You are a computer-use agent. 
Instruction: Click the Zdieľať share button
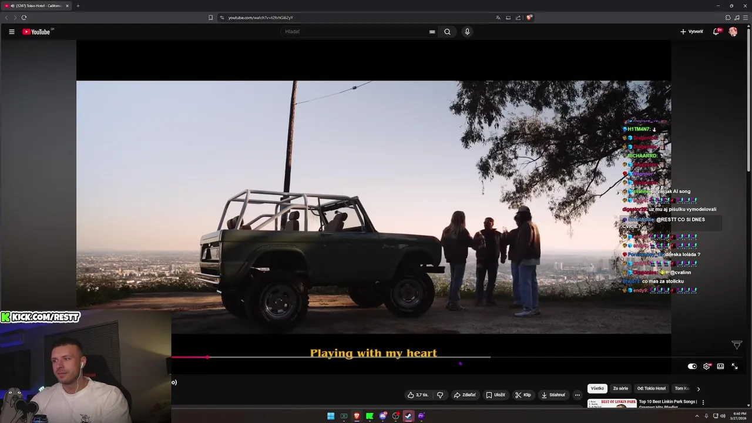pyautogui.click(x=465, y=395)
